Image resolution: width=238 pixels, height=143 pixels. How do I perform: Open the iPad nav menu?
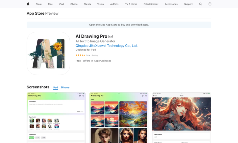[x=61, y=4]
